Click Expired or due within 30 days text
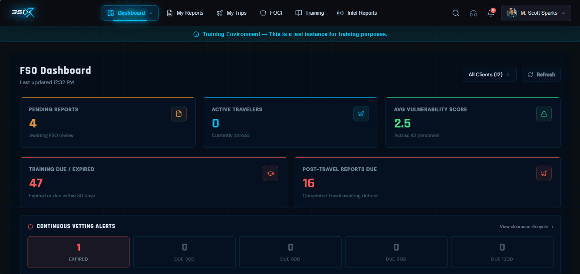Image resolution: width=580 pixels, height=274 pixels. (x=62, y=196)
